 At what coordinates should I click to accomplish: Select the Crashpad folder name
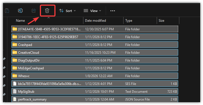[25, 45]
